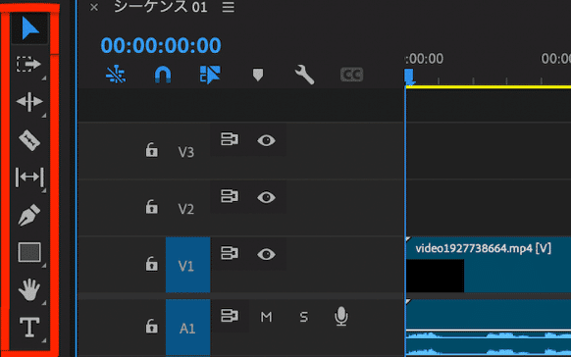Click the V1 track target label

188,265
